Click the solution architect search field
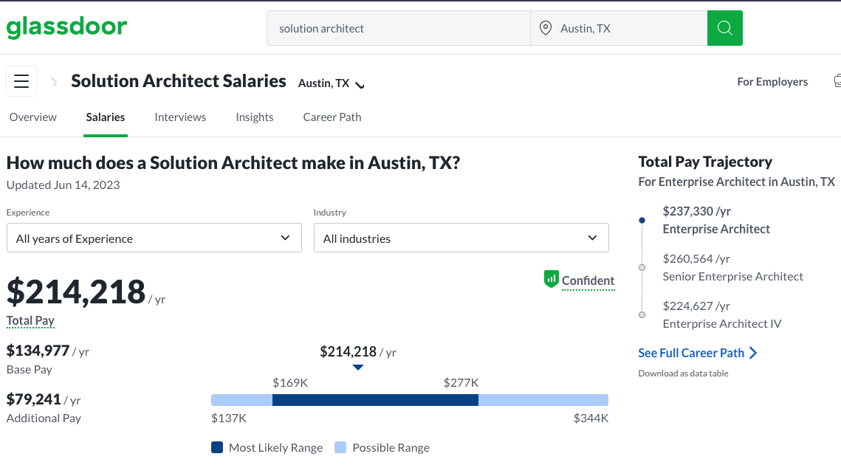The width and height of the screenshot is (841, 465). click(x=399, y=28)
